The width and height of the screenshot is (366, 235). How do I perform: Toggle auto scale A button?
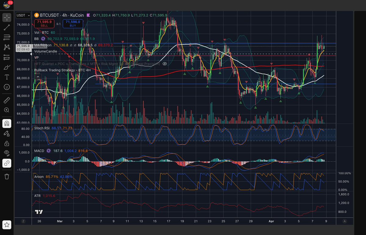click(x=345, y=221)
